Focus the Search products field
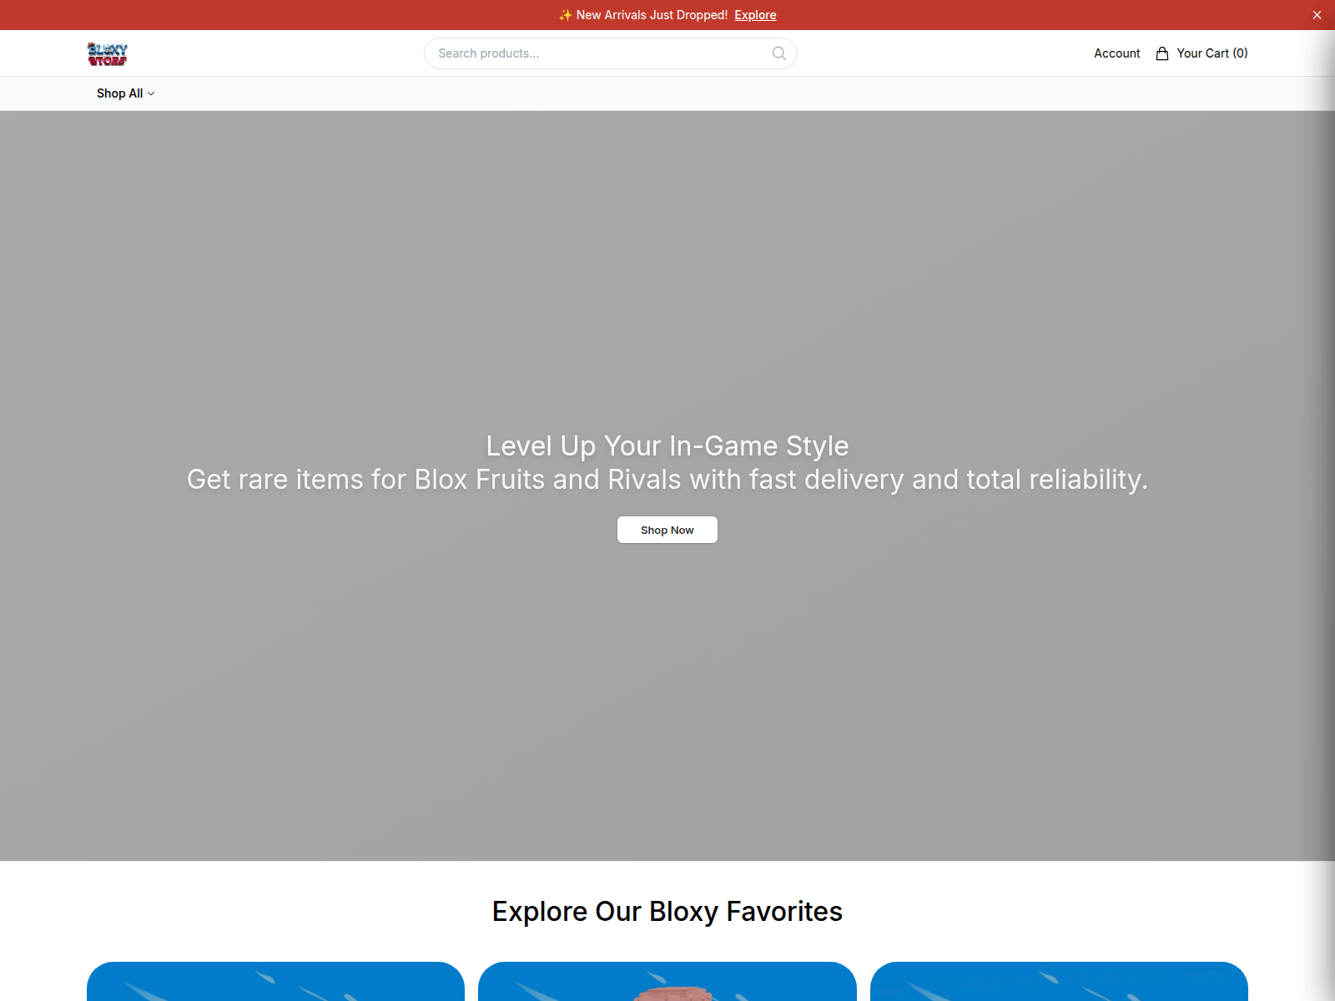The image size is (1335, 1001). click(x=610, y=53)
